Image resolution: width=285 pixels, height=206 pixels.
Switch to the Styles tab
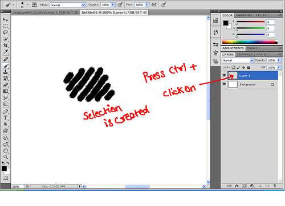point(261,15)
